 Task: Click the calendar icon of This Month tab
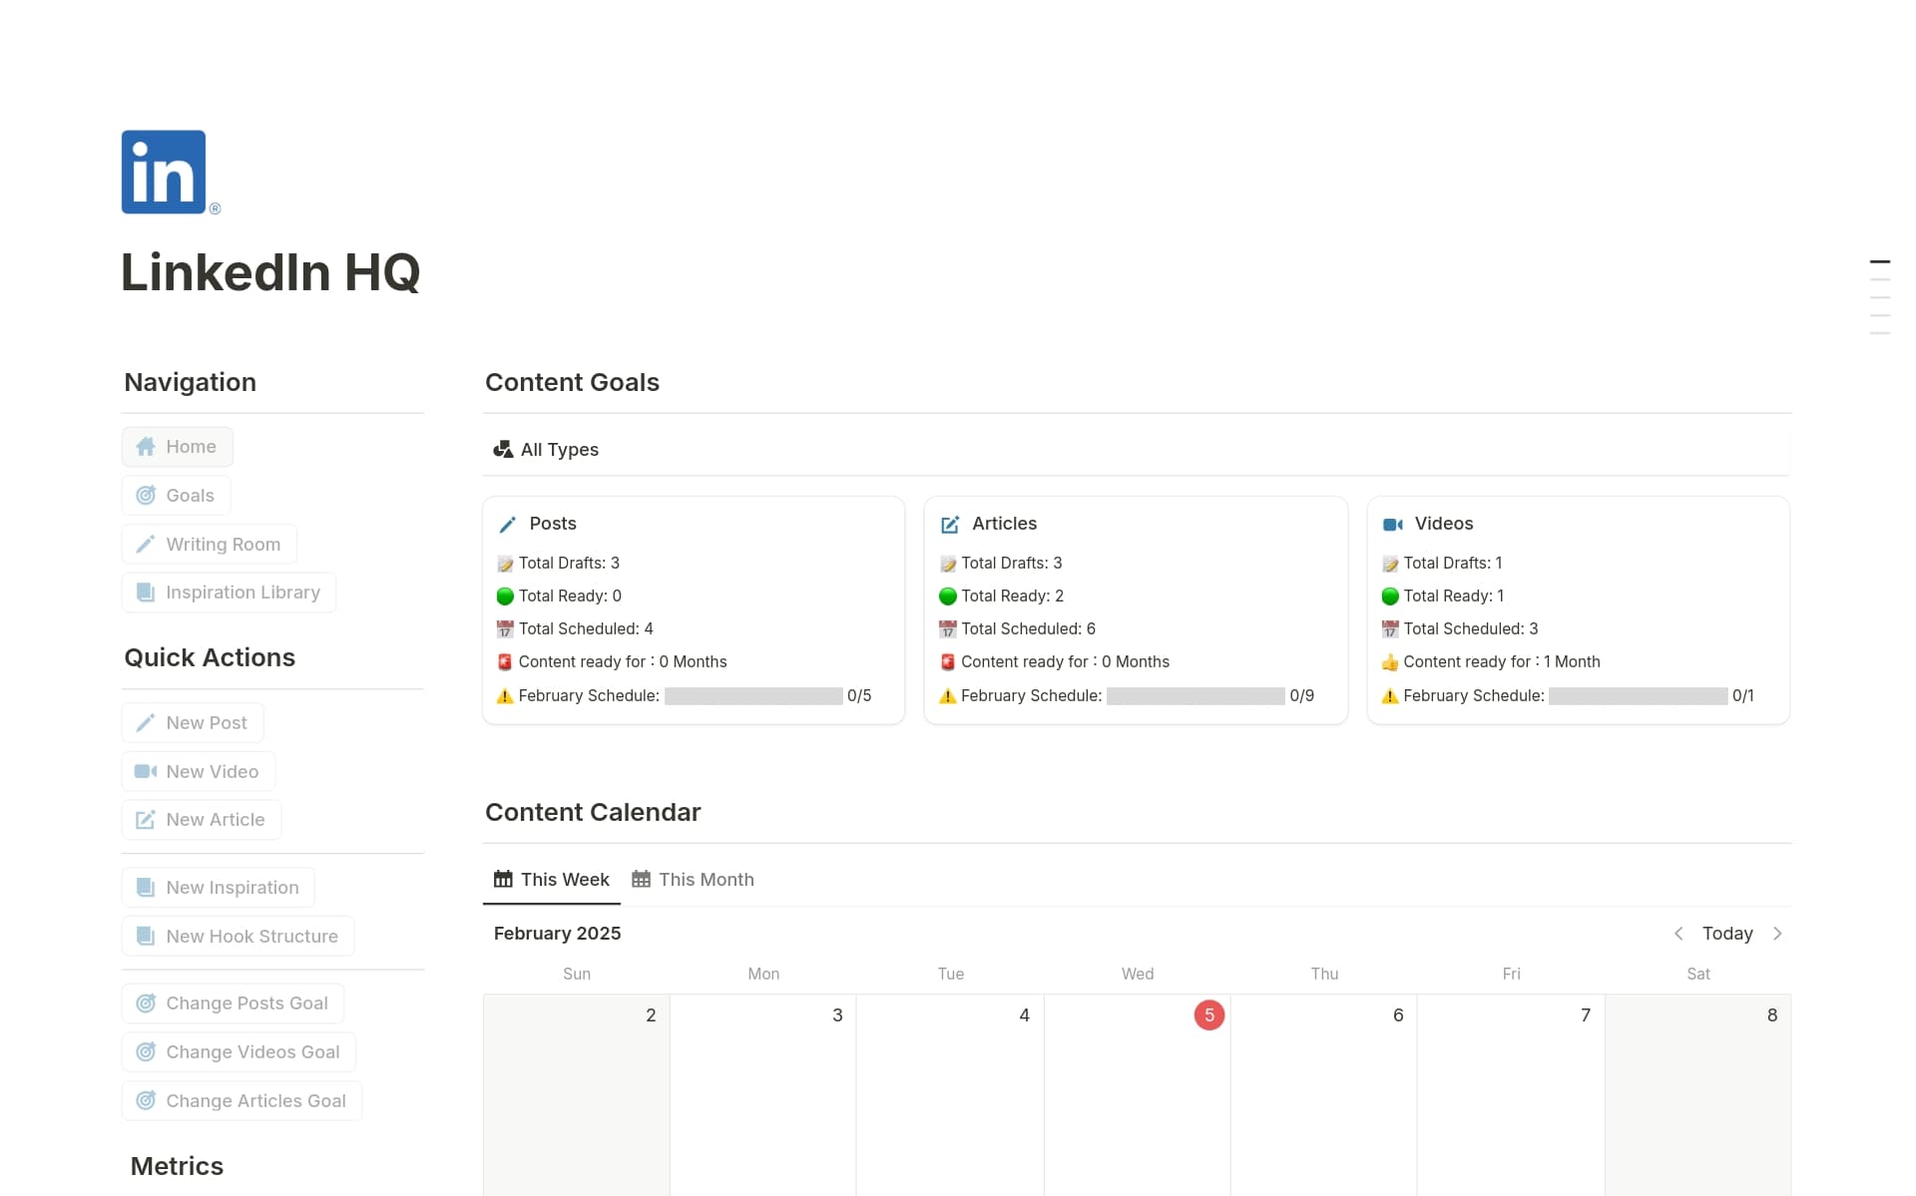tap(641, 880)
